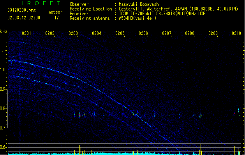
Task: Click the 0206 time marker
Action: [143, 33]
